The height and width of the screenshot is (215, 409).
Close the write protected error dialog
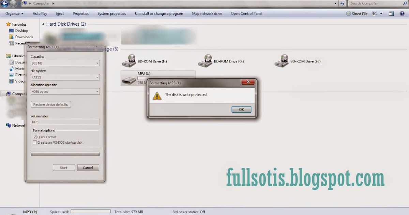click(248, 82)
